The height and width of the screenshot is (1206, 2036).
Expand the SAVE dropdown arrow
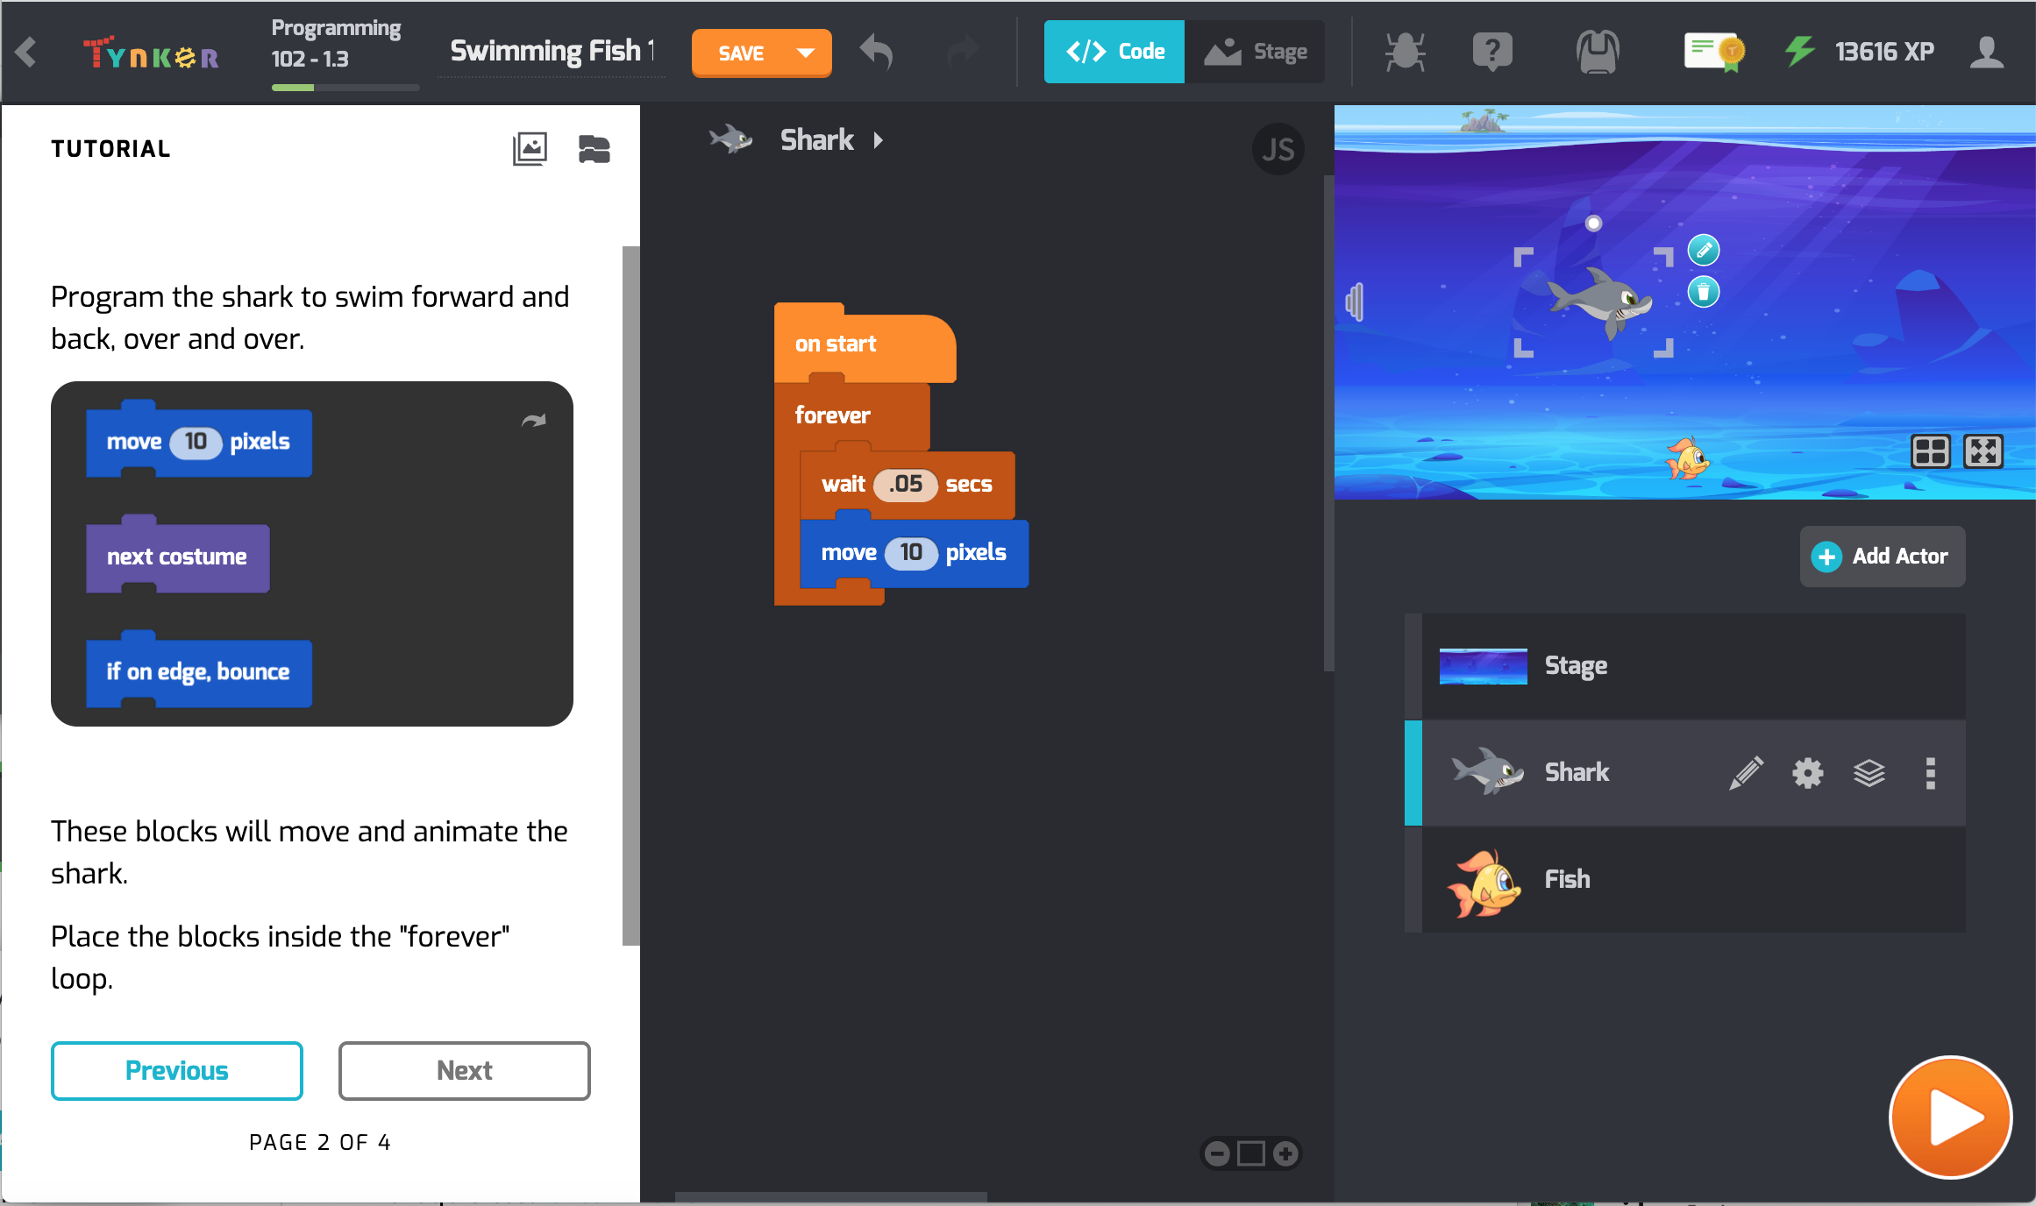pos(805,53)
